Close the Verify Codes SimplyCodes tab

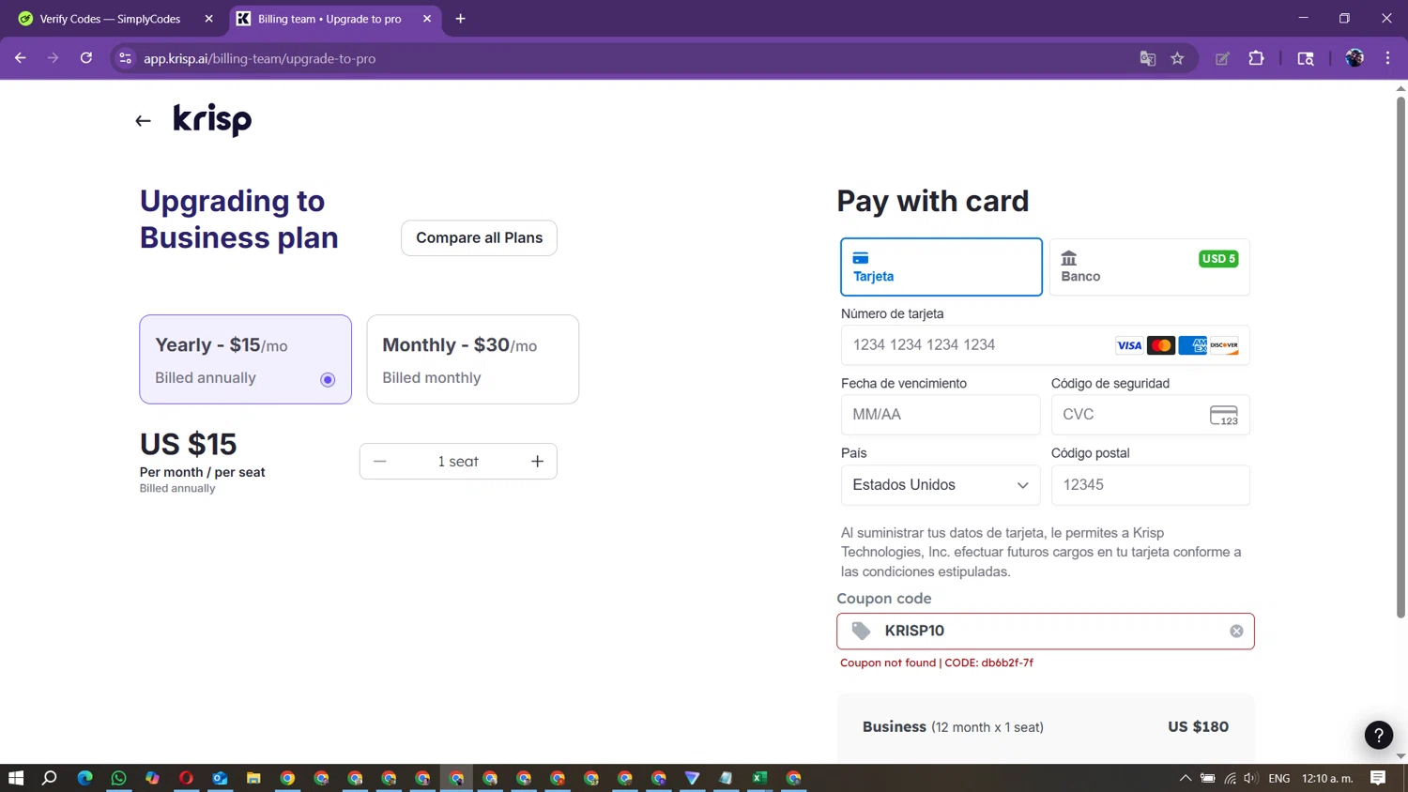coord(208,19)
